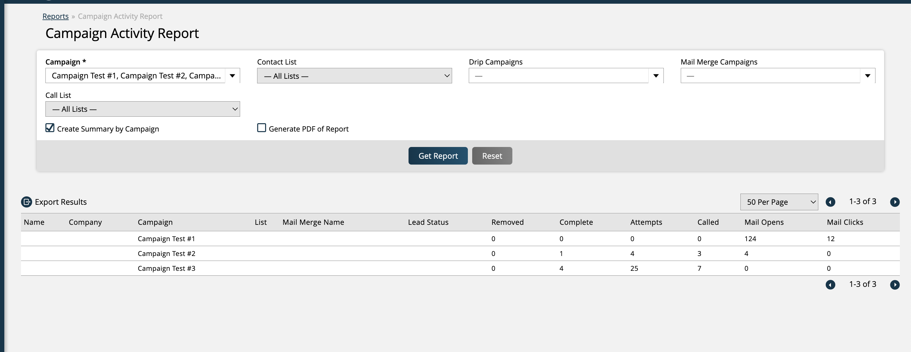Click the bottom previous page arrow
Screen dimensions: 911x352
coord(830,284)
